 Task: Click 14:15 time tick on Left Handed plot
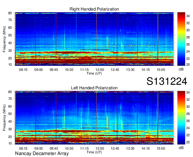click(x=146, y=148)
